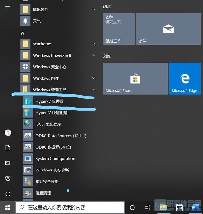203x214 pixels.
Task: Expand the Warframe folder chevron
Action: coord(94,44)
